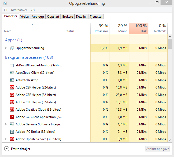Open the Fil menu

6,10
